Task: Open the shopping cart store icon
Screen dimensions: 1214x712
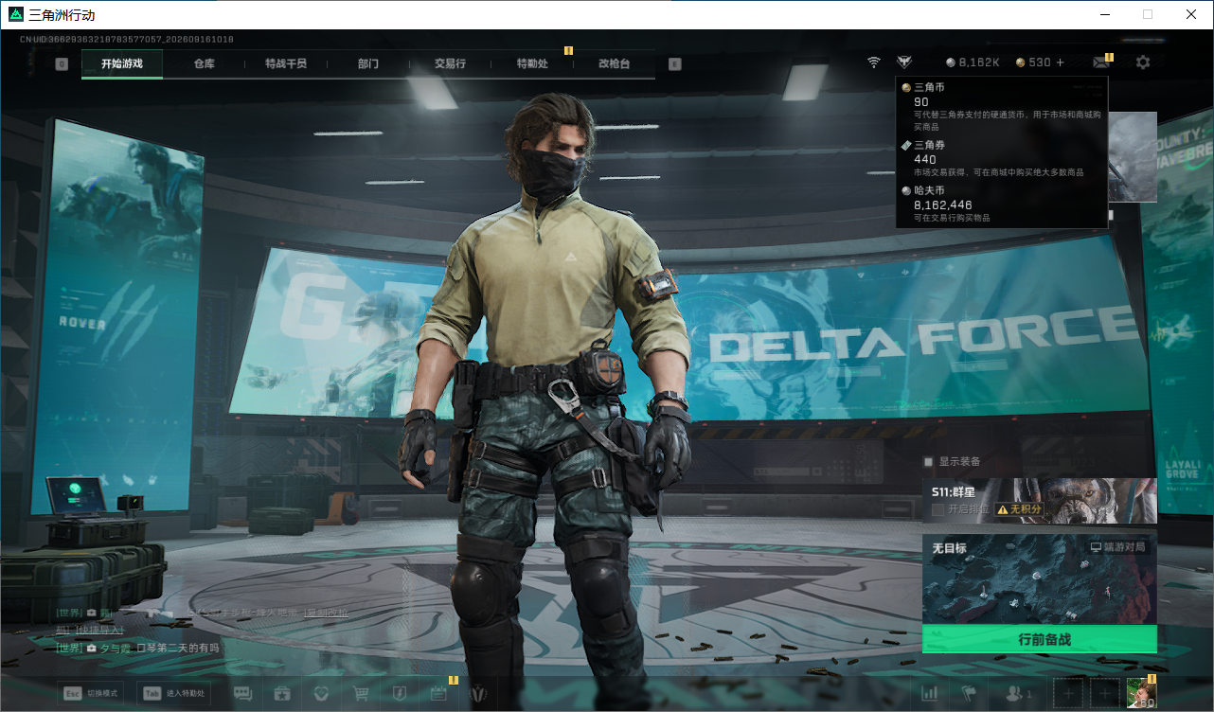Action: pyautogui.click(x=361, y=693)
